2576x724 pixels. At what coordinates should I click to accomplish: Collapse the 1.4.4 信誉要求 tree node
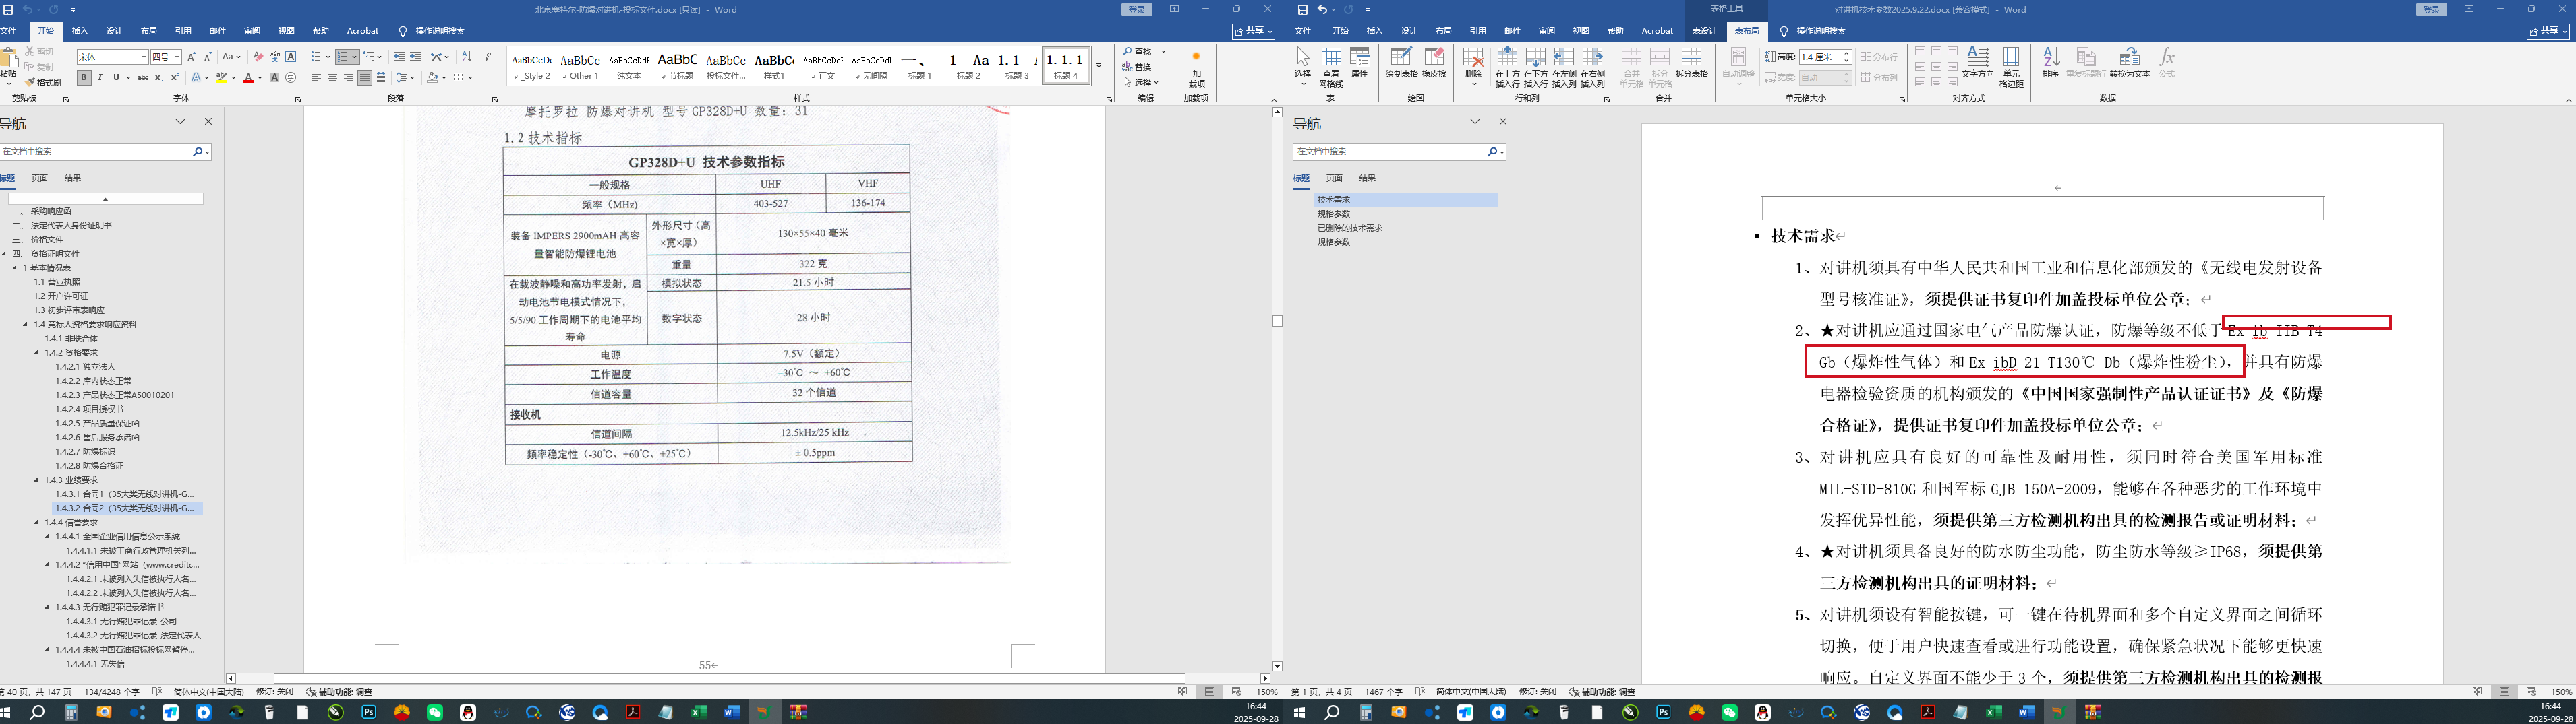point(36,522)
